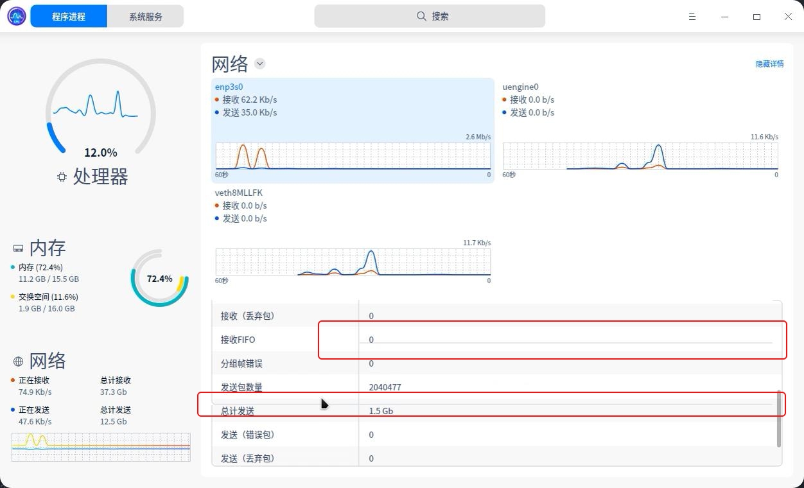Click the 内存 section heading
This screenshot has height=488, width=804.
tap(48, 248)
